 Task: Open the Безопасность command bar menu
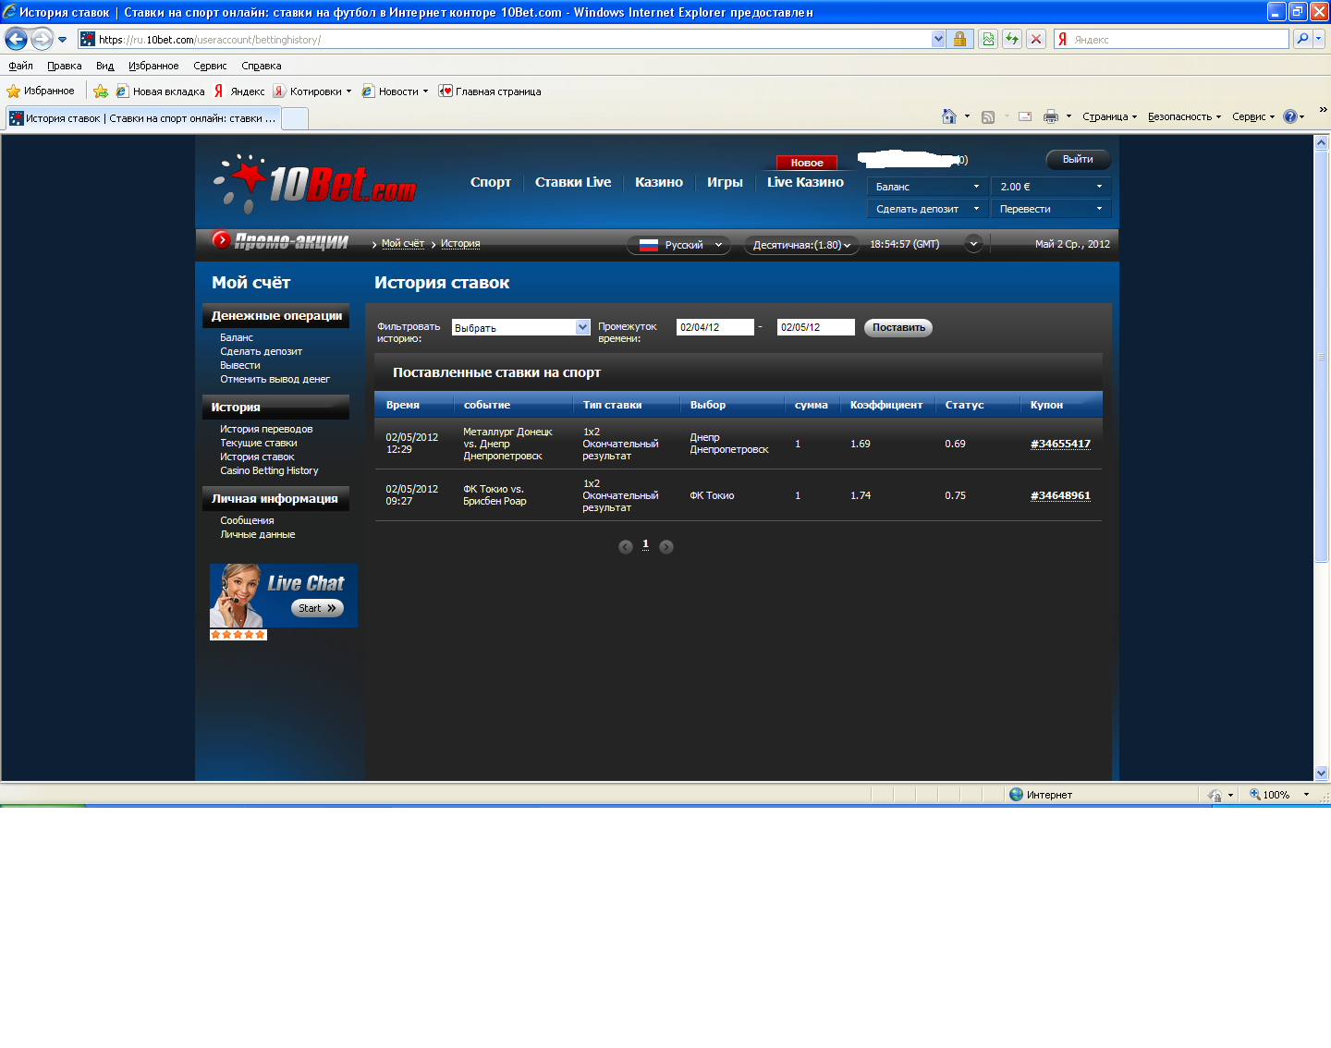[x=1184, y=116]
